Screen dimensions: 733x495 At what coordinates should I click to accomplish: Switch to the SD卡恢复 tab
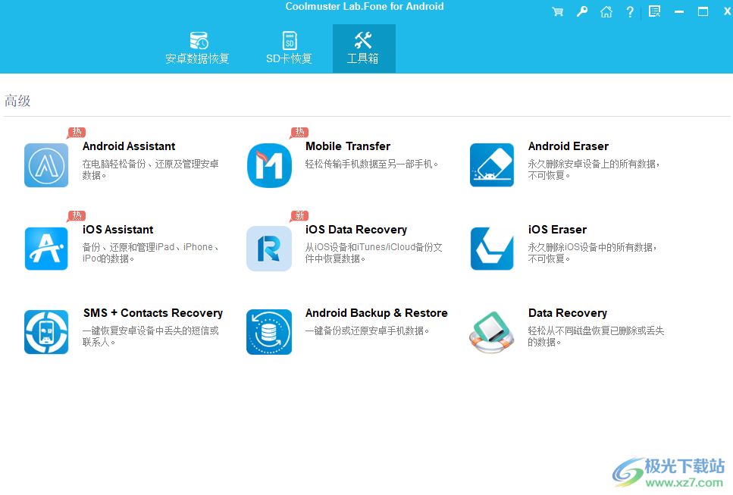tap(289, 48)
